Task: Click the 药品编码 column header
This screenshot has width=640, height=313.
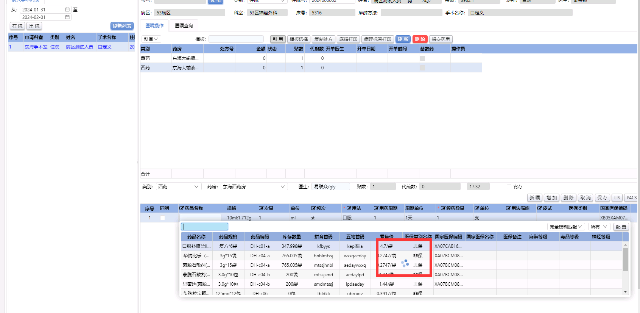Action: tap(260, 236)
